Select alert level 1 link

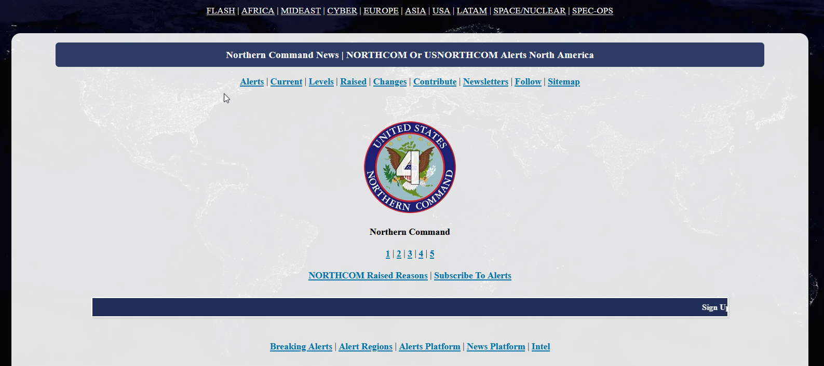coord(388,254)
